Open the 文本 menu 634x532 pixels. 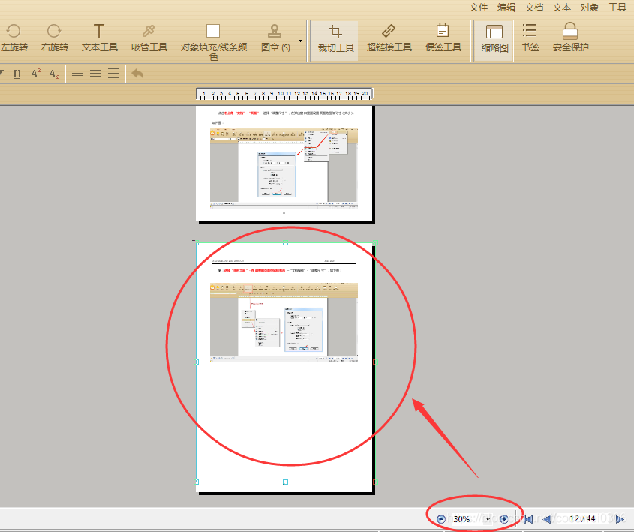562,8
